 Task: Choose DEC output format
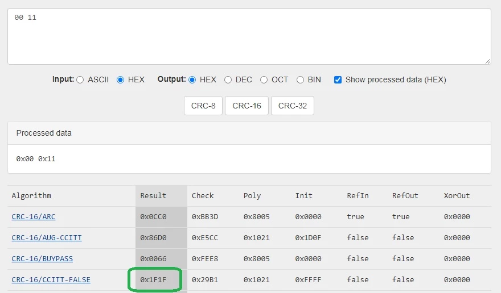pos(228,79)
